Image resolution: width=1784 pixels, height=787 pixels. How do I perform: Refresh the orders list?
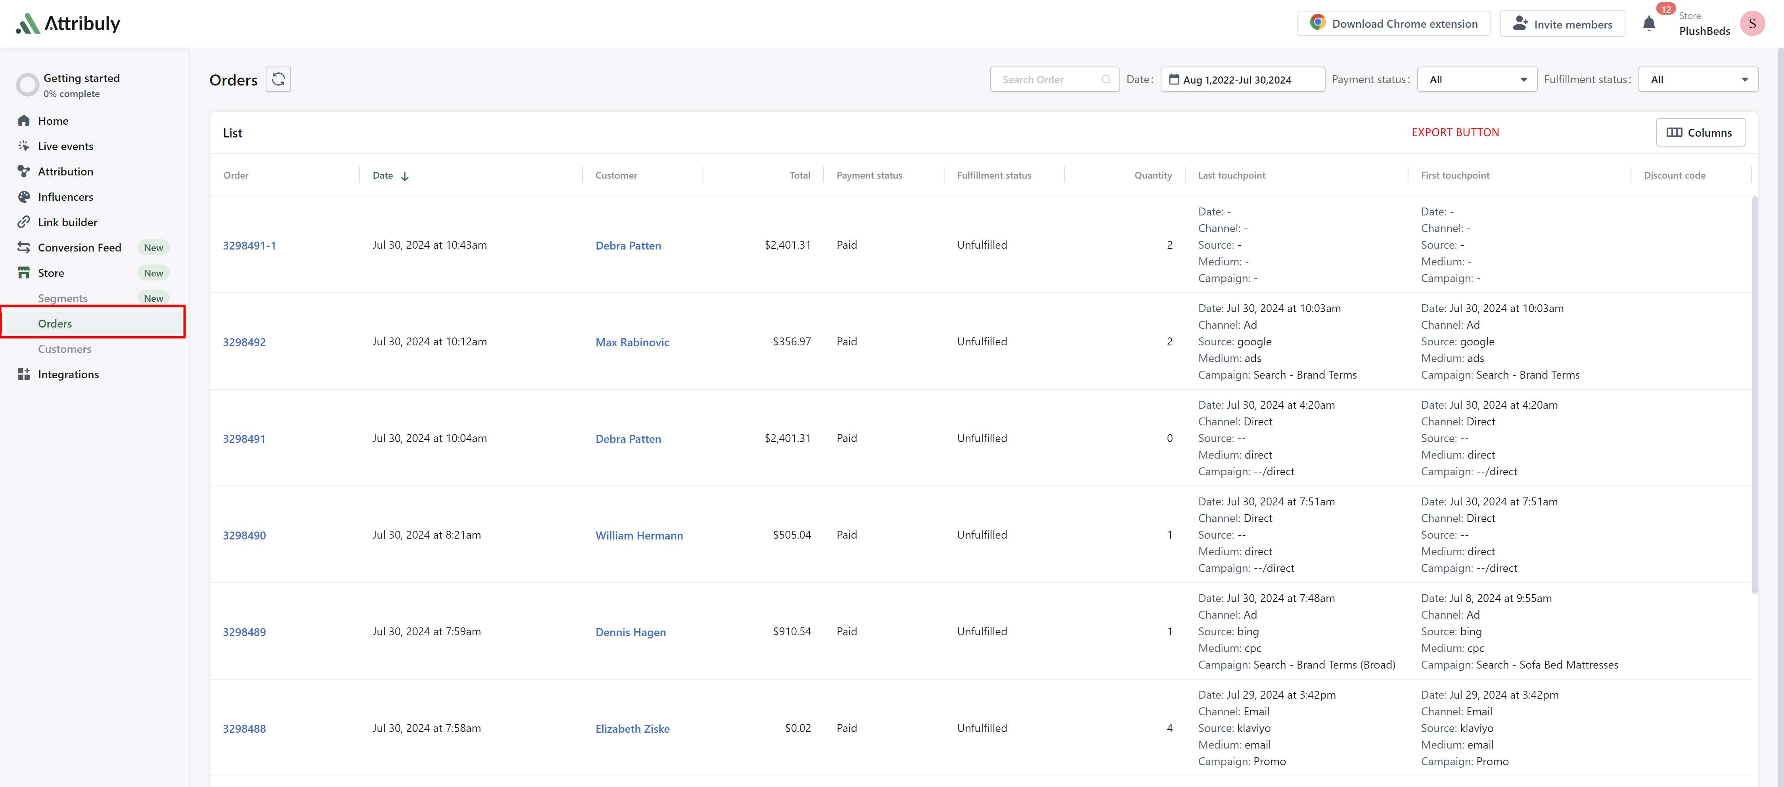point(278,80)
